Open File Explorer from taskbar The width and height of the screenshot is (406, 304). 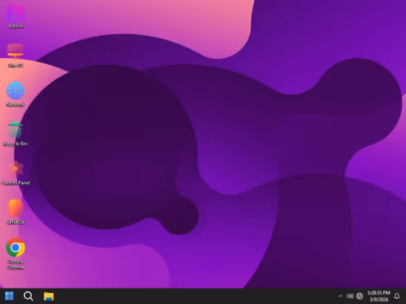point(49,296)
